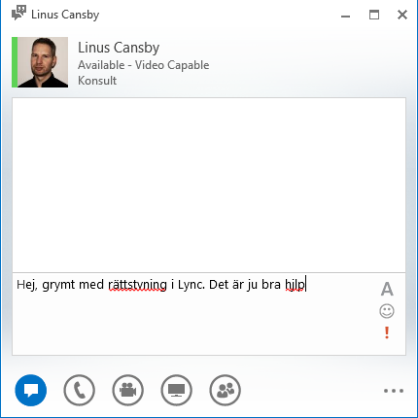Click the empty conversation history area

click(x=209, y=185)
